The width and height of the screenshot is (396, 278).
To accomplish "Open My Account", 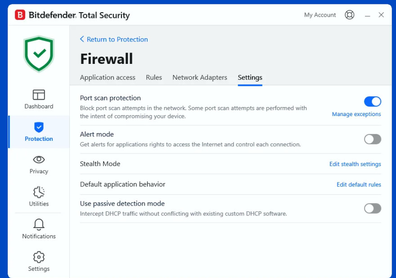I will pyautogui.click(x=320, y=15).
